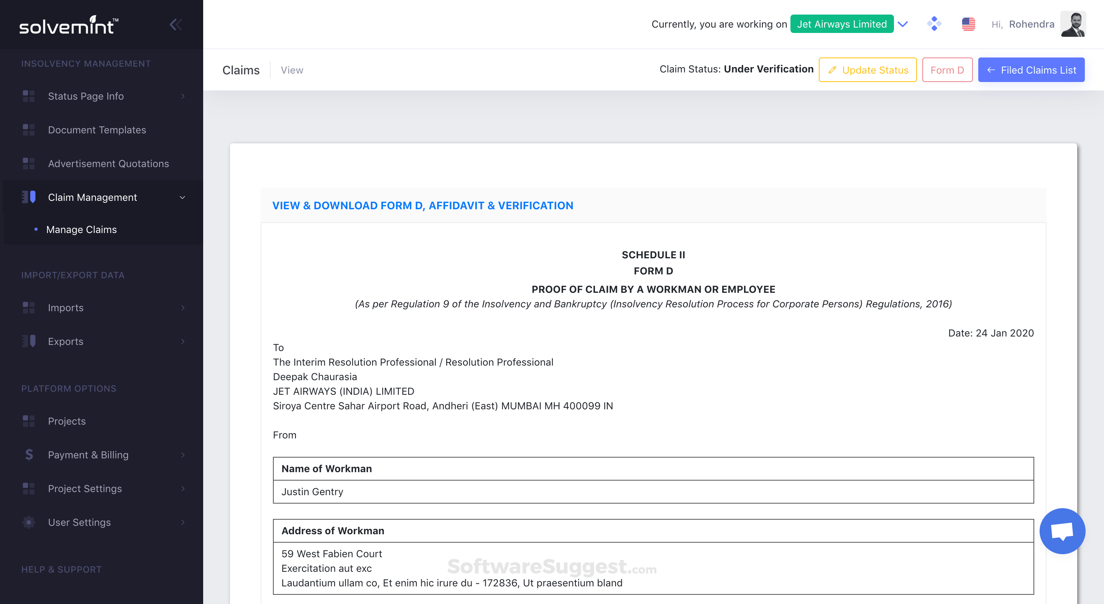Image resolution: width=1104 pixels, height=604 pixels.
Task: Open language selector US flag icon
Action: point(968,24)
